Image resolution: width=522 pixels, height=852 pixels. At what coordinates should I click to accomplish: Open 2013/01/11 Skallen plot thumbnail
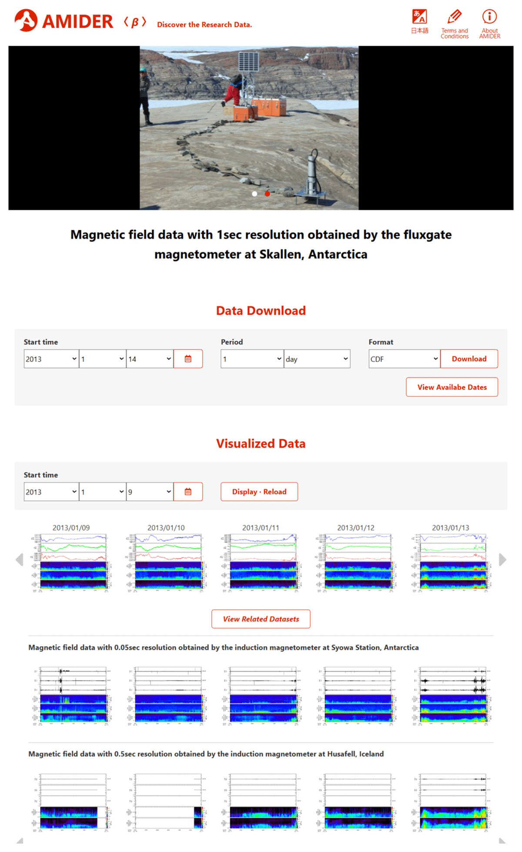coord(261,563)
